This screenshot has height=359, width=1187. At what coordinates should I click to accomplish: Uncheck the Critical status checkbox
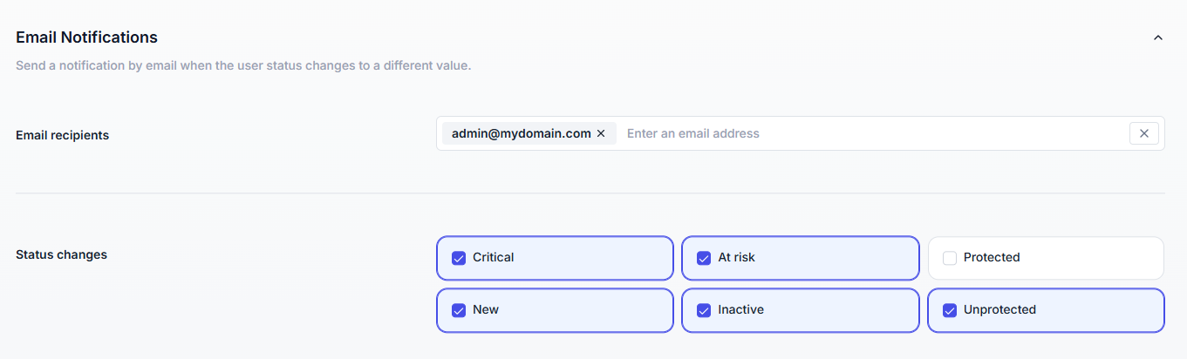point(459,258)
